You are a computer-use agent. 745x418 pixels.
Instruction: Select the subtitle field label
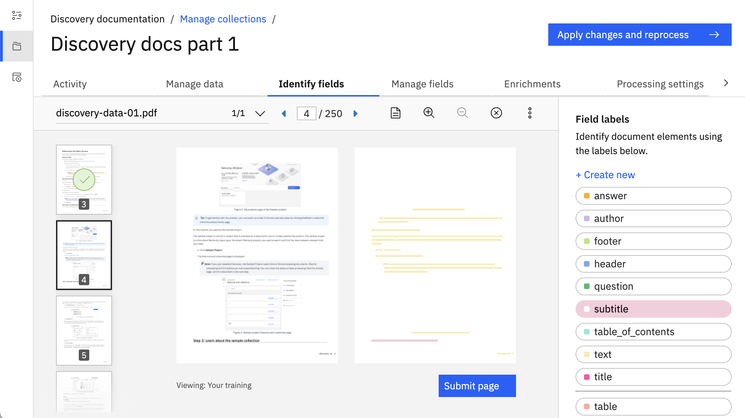(653, 309)
